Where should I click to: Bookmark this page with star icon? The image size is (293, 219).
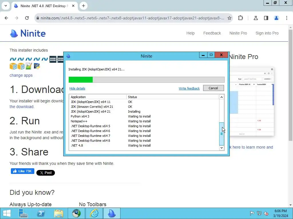pyautogui.click(x=229, y=18)
